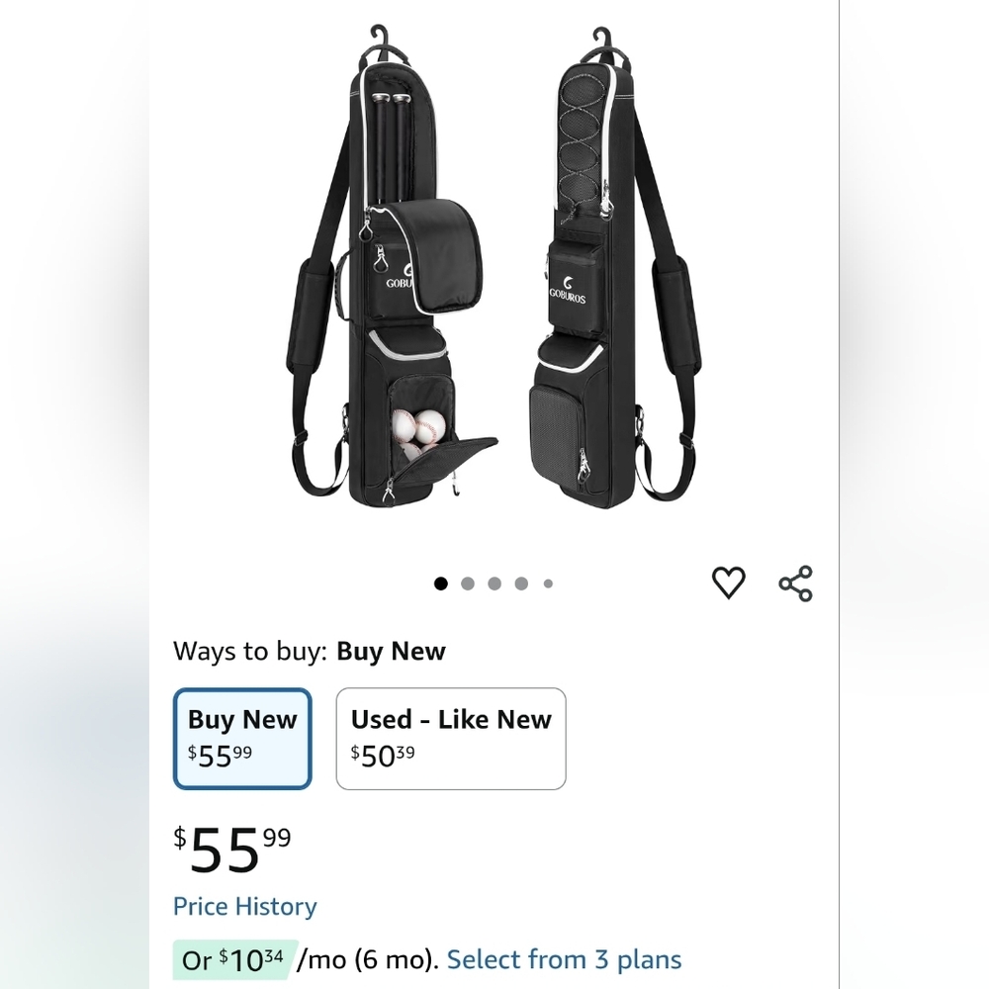989x989 pixels.
Task: Jump to the second product image dot
Action: coord(467,584)
